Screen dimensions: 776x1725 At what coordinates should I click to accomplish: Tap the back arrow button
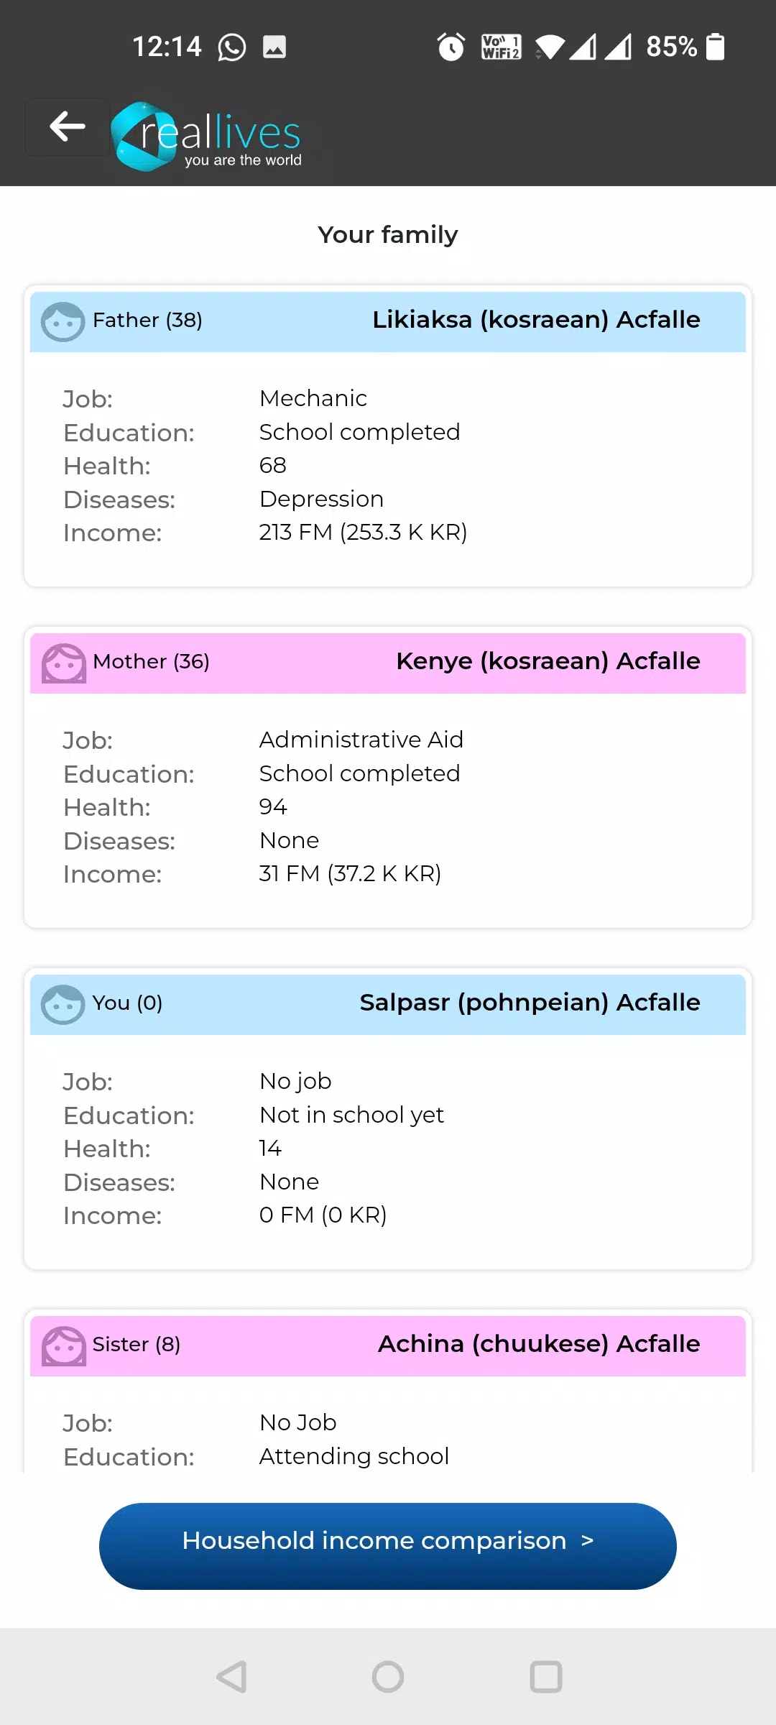(x=68, y=127)
